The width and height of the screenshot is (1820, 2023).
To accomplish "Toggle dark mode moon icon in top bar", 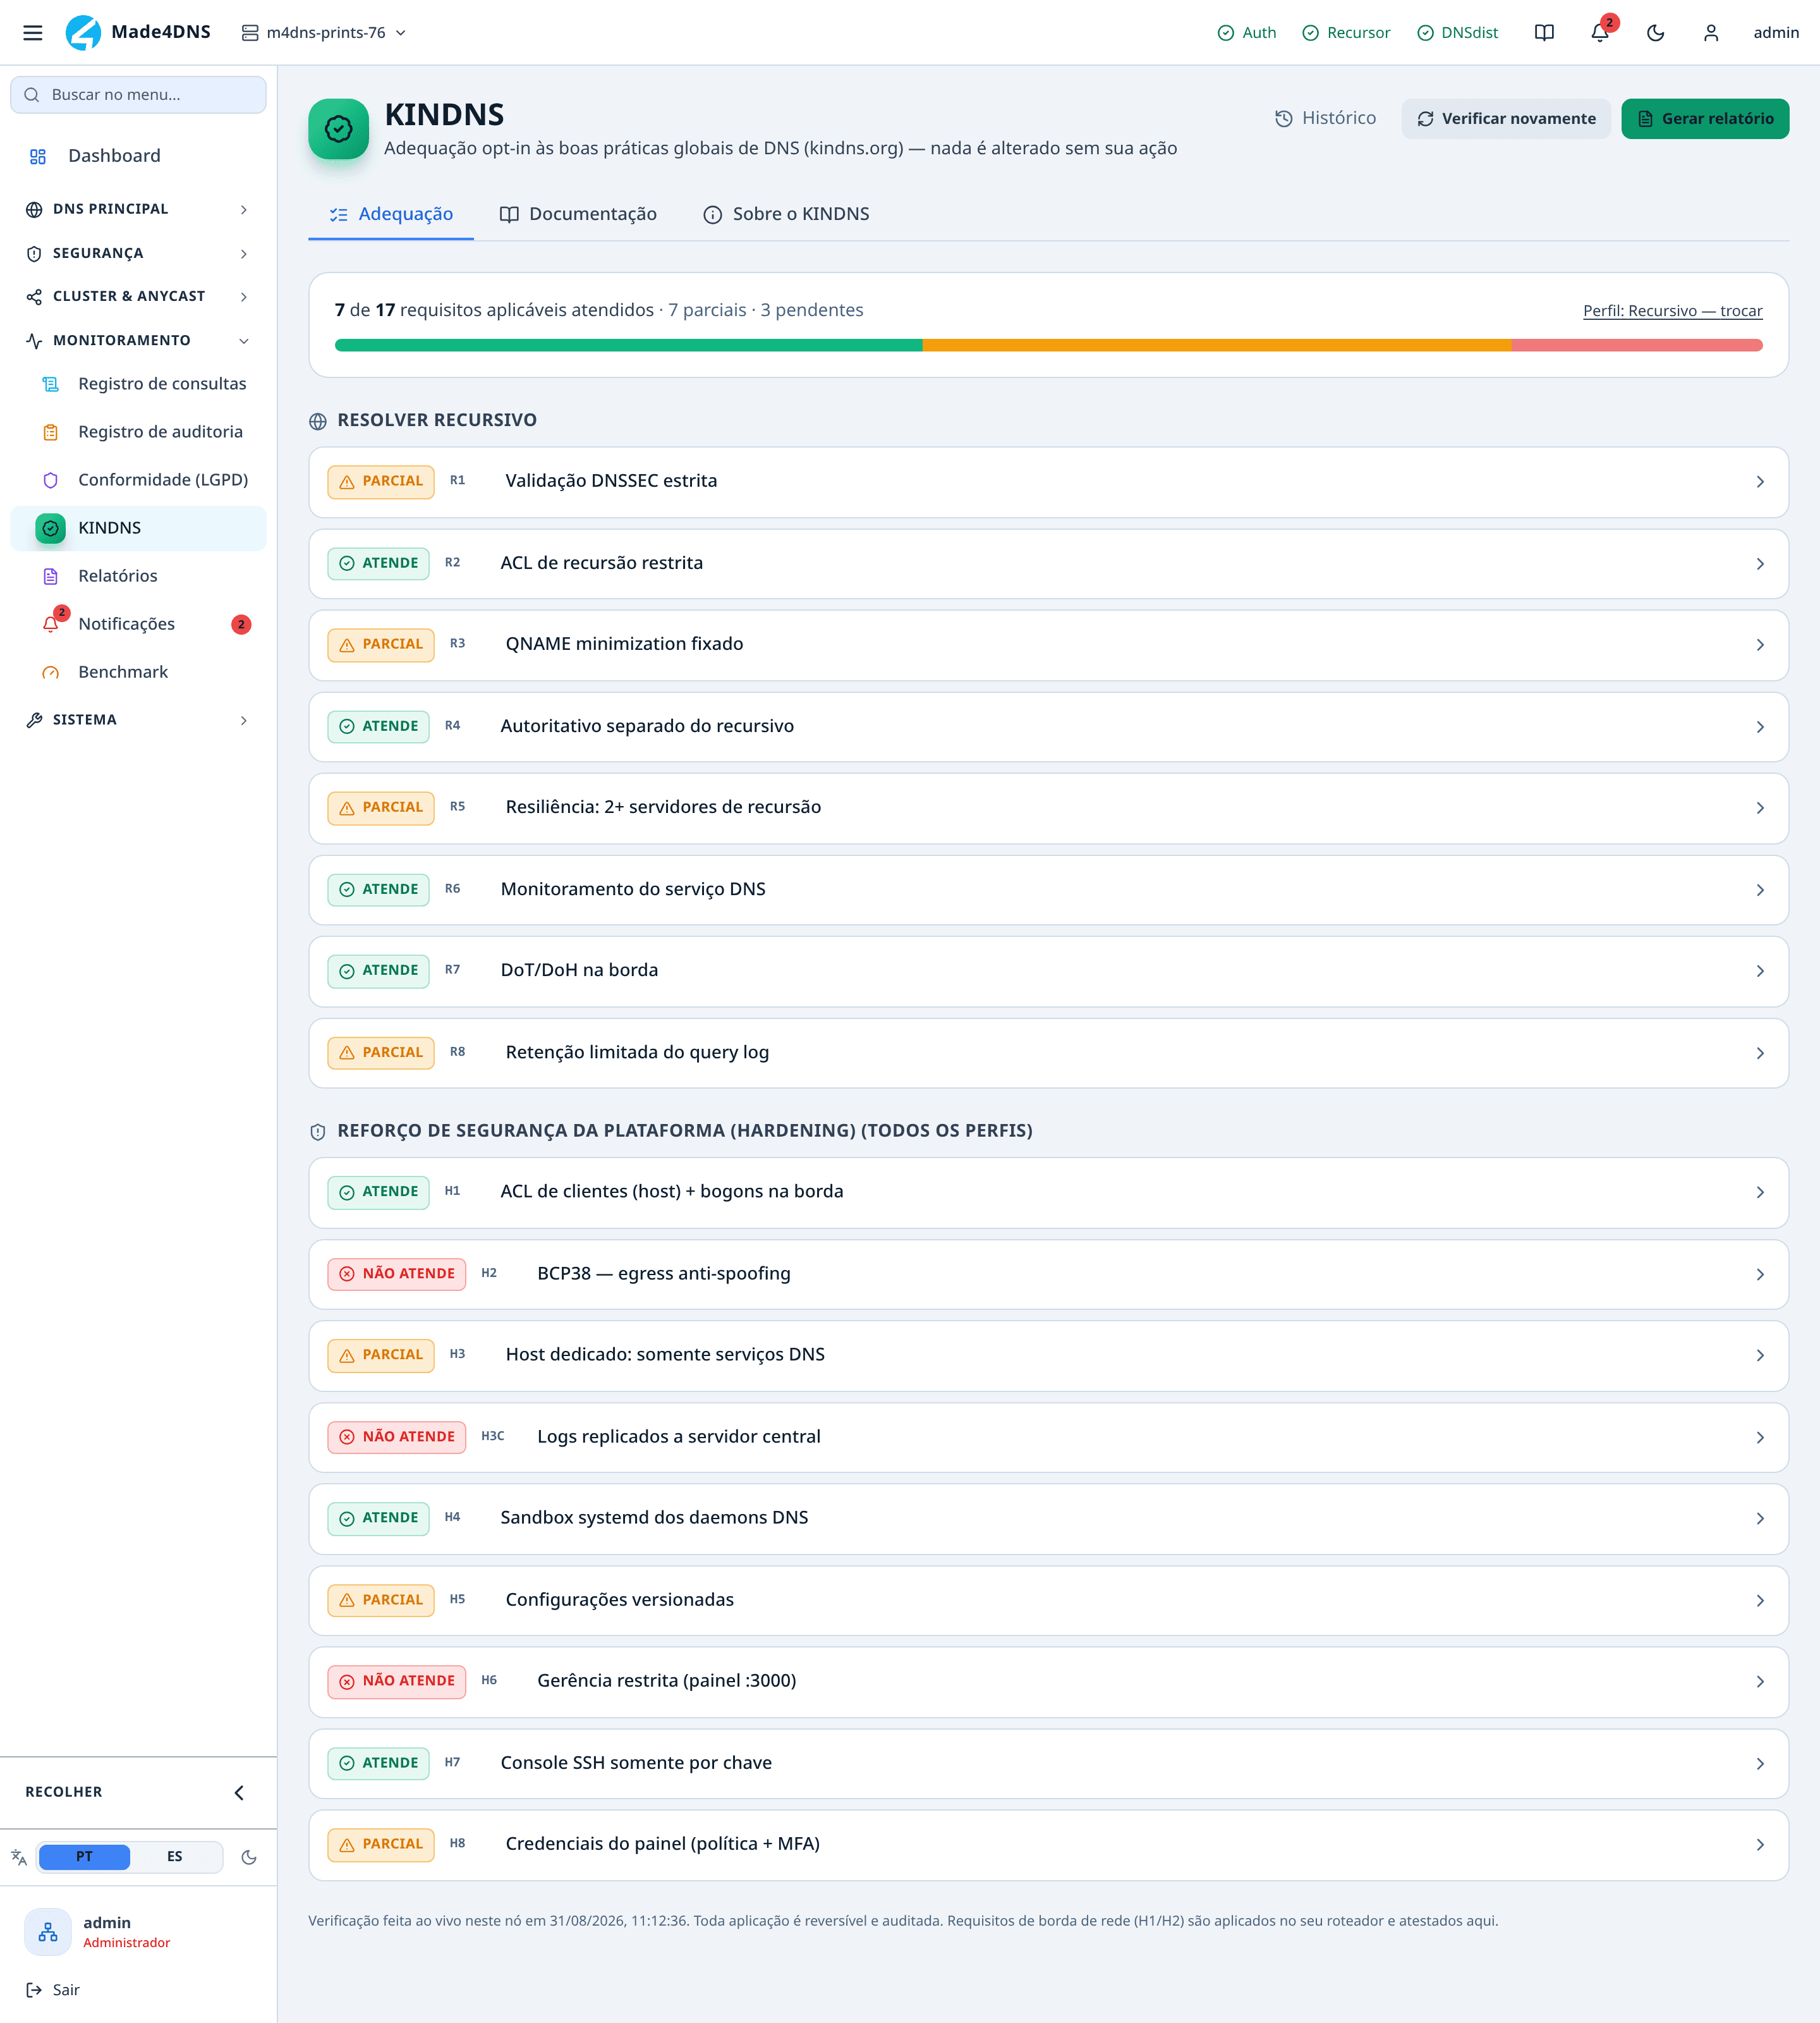I will click(x=1655, y=33).
